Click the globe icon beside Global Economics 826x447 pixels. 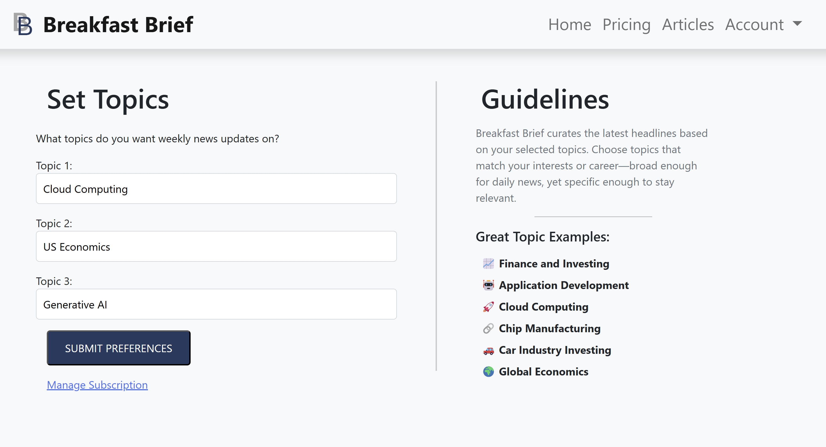(x=488, y=371)
